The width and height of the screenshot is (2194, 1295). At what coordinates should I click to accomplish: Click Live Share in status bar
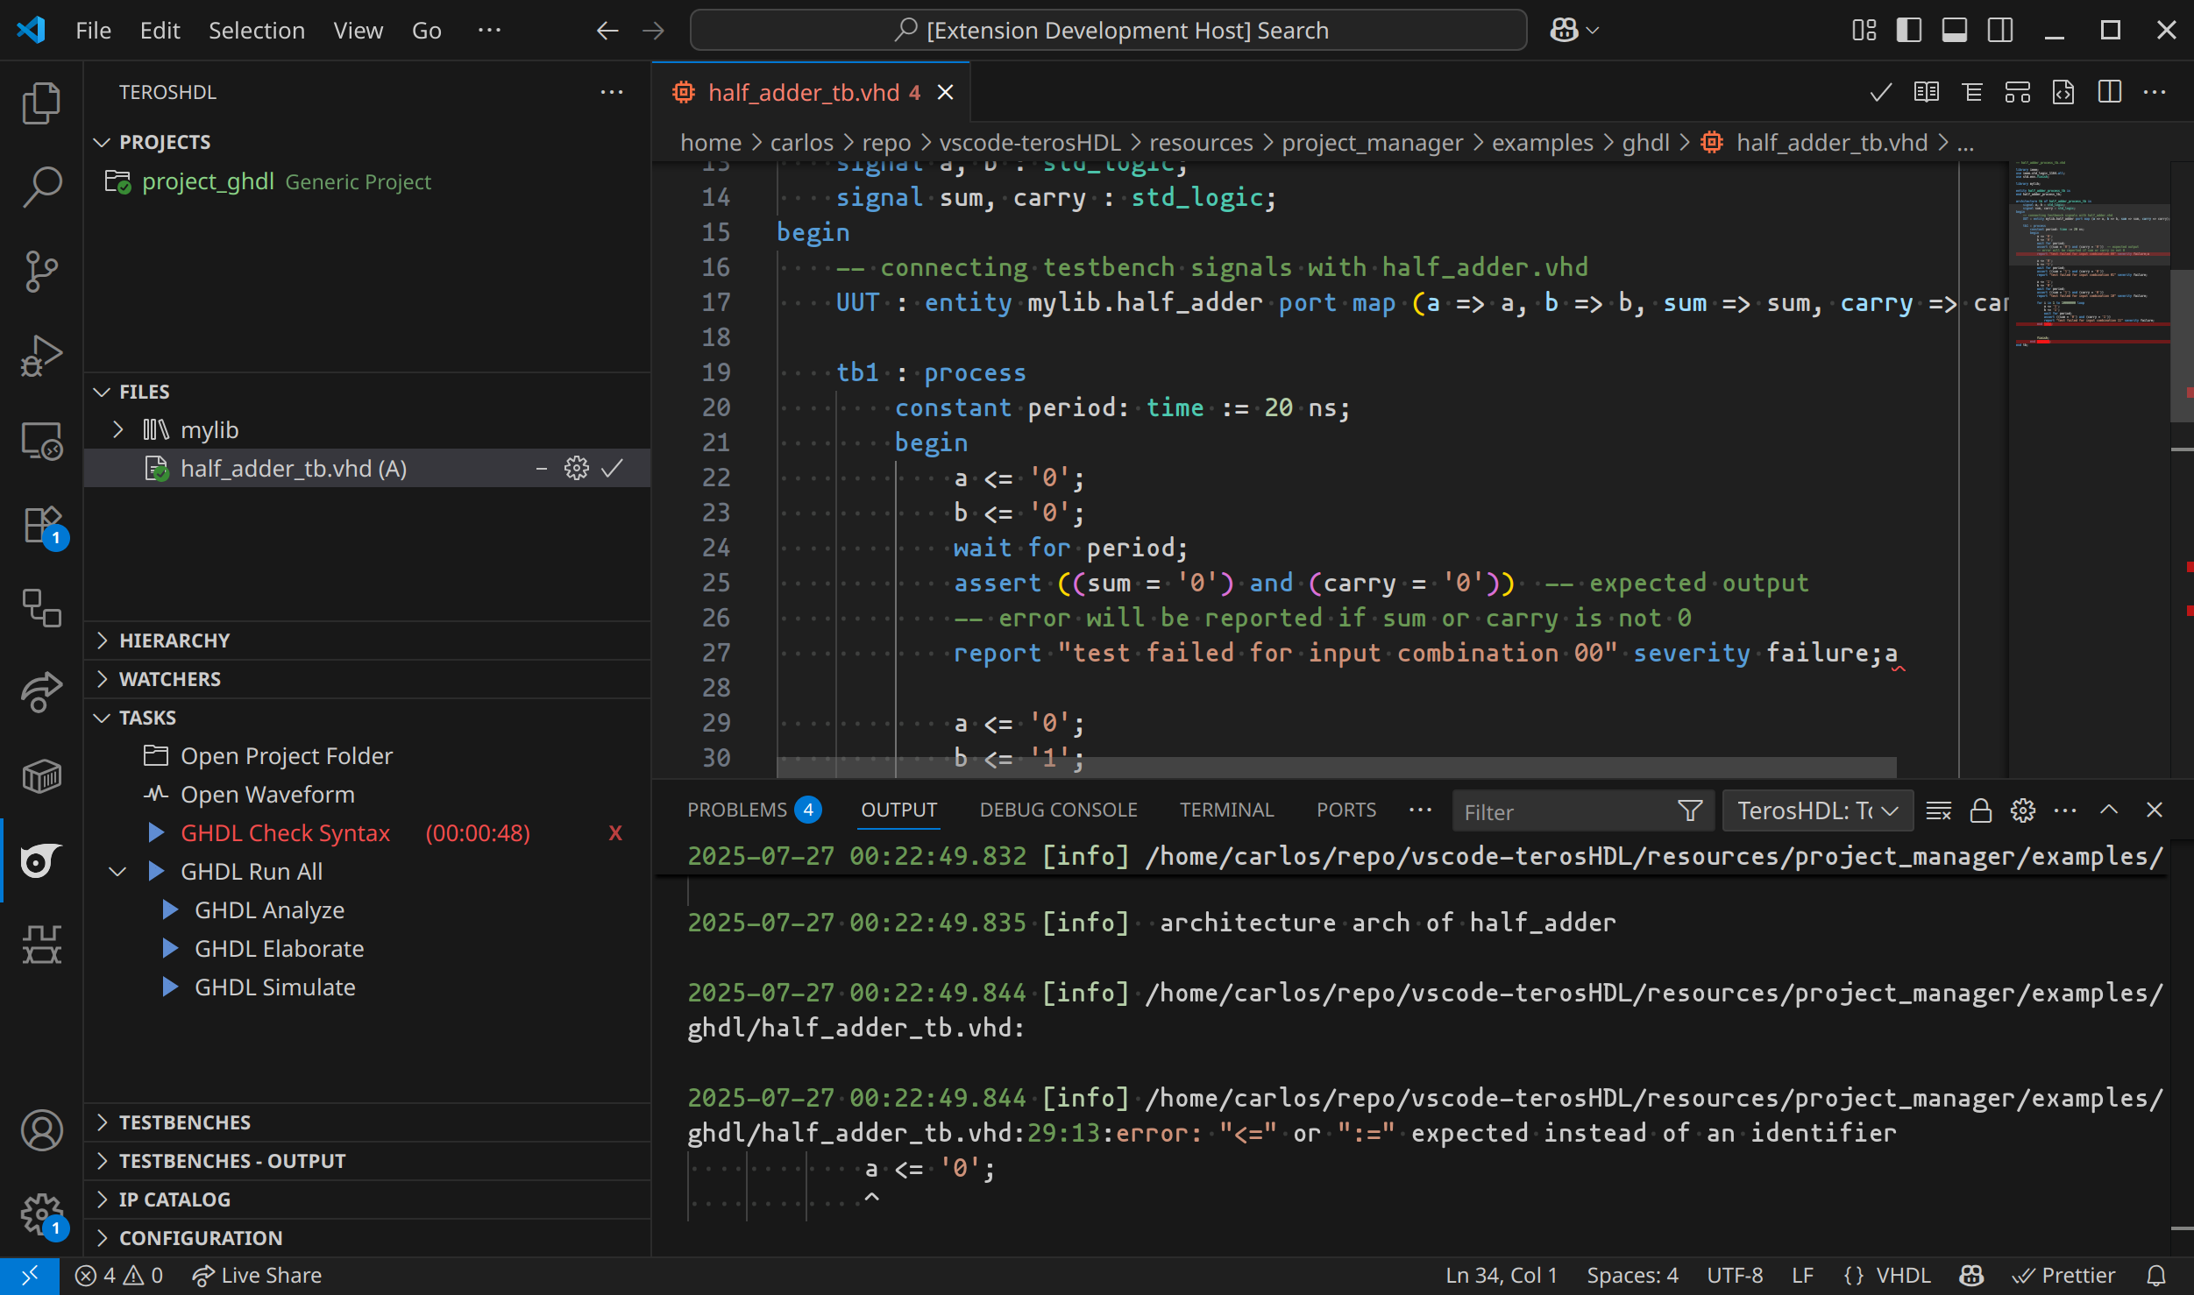(257, 1276)
